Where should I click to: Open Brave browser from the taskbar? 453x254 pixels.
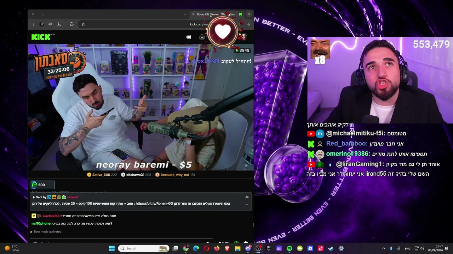pyautogui.click(x=227, y=248)
